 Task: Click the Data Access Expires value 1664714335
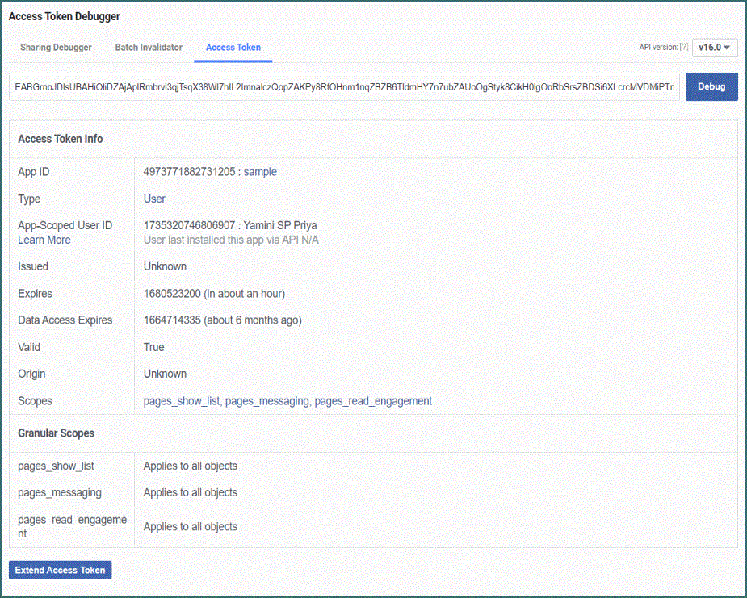click(172, 320)
